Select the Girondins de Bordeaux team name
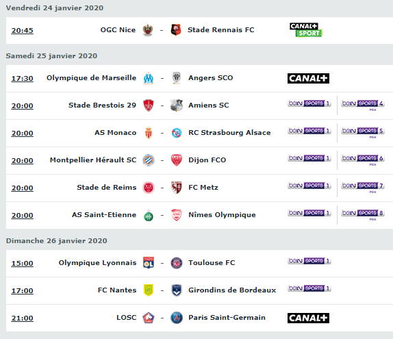 [x=232, y=290]
